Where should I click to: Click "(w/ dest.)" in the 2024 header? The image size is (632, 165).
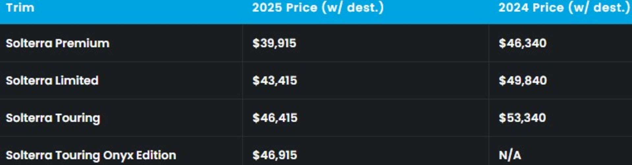coord(599,8)
